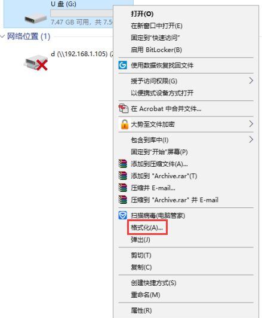The width and height of the screenshot is (262, 318).
Task: Click the U盘 (G:) drive icon
Action: (36, 19)
